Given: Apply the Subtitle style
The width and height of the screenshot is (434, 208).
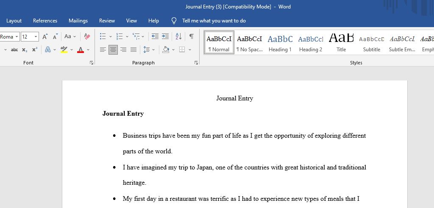Looking at the screenshot, I should click(x=371, y=43).
